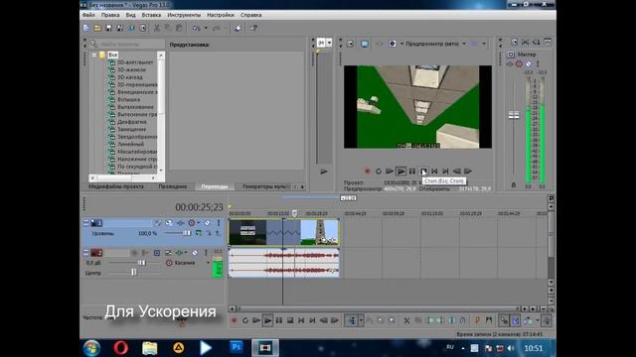Viewport: 636px width, 357px height.
Task: Switch to the Проводник tab
Action: [x=173, y=186]
